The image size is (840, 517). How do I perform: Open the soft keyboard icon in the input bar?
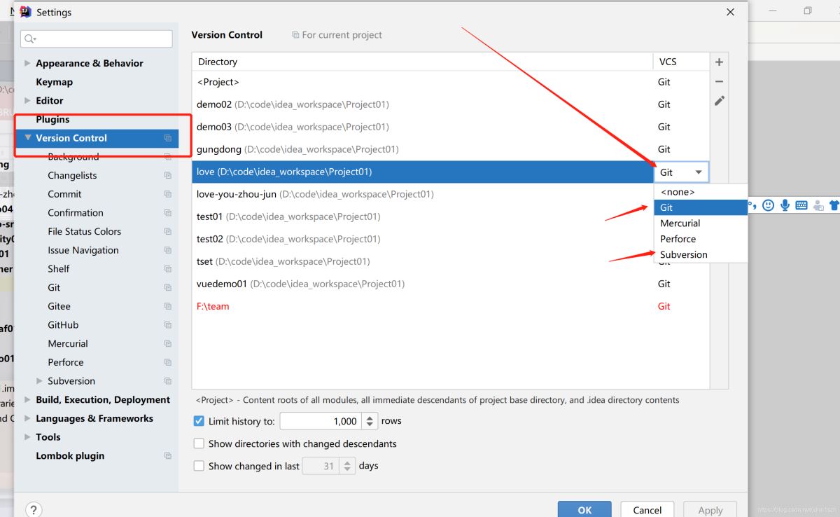click(x=802, y=205)
